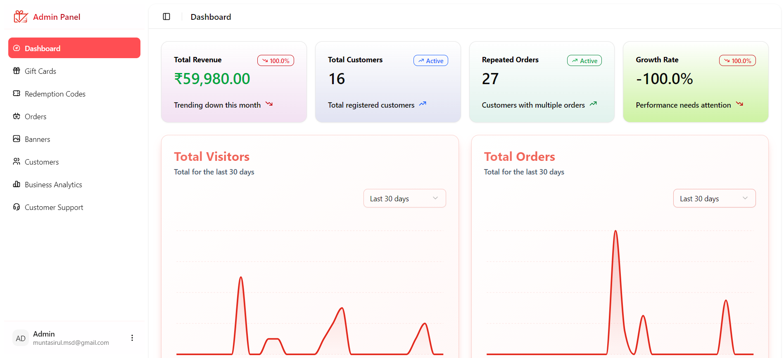784x358 pixels.
Task: Open Total Visitors Last 30 days dropdown
Action: pos(404,198)
